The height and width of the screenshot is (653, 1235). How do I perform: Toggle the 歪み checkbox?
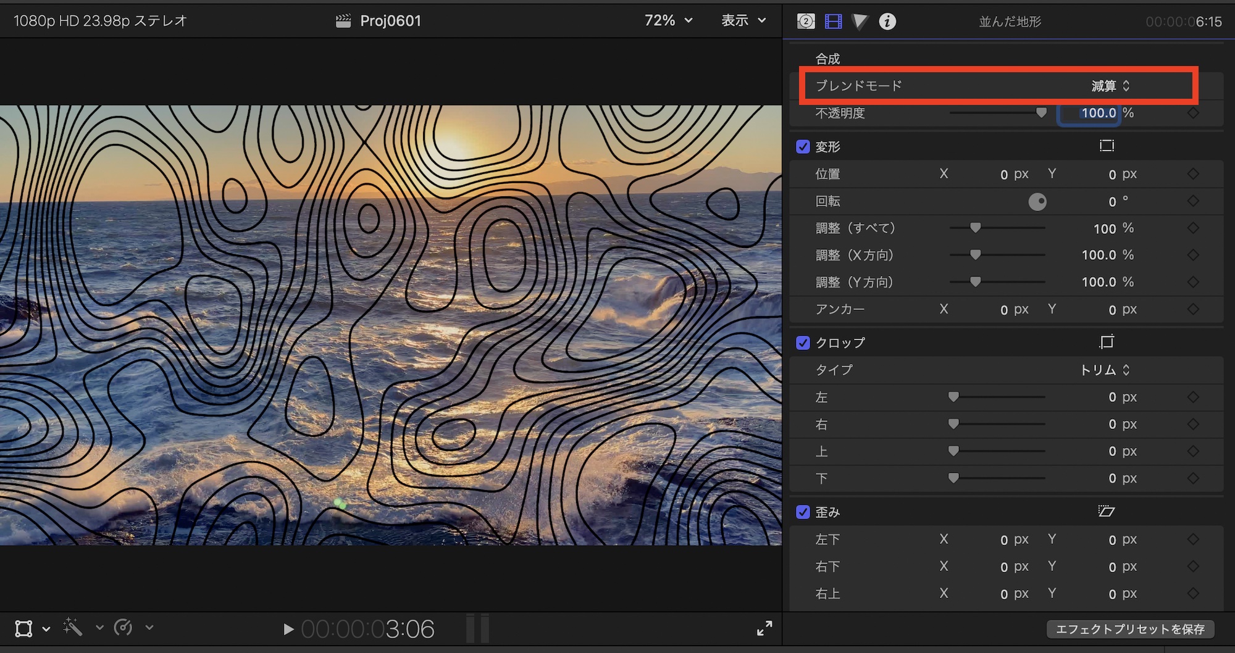click(803, 512)
